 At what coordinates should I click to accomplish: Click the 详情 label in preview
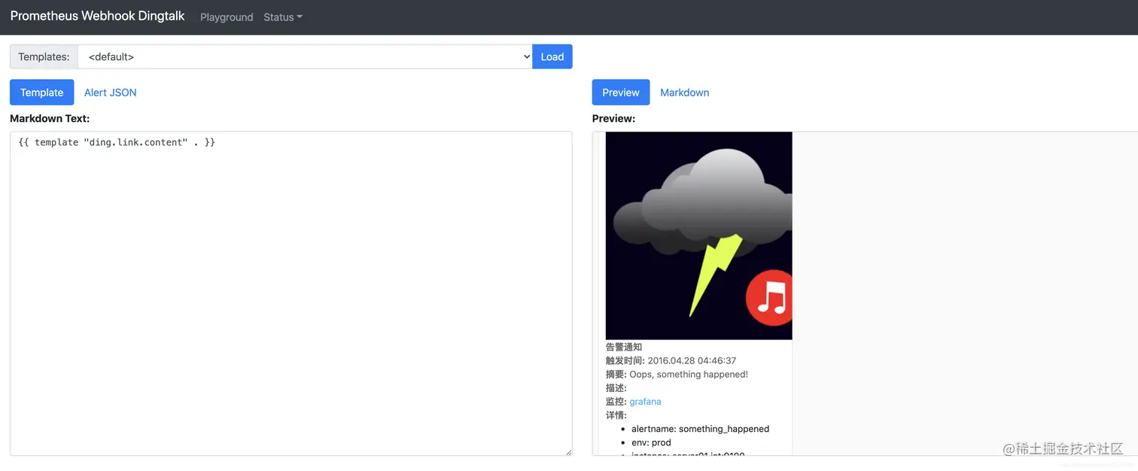[616, 415]
